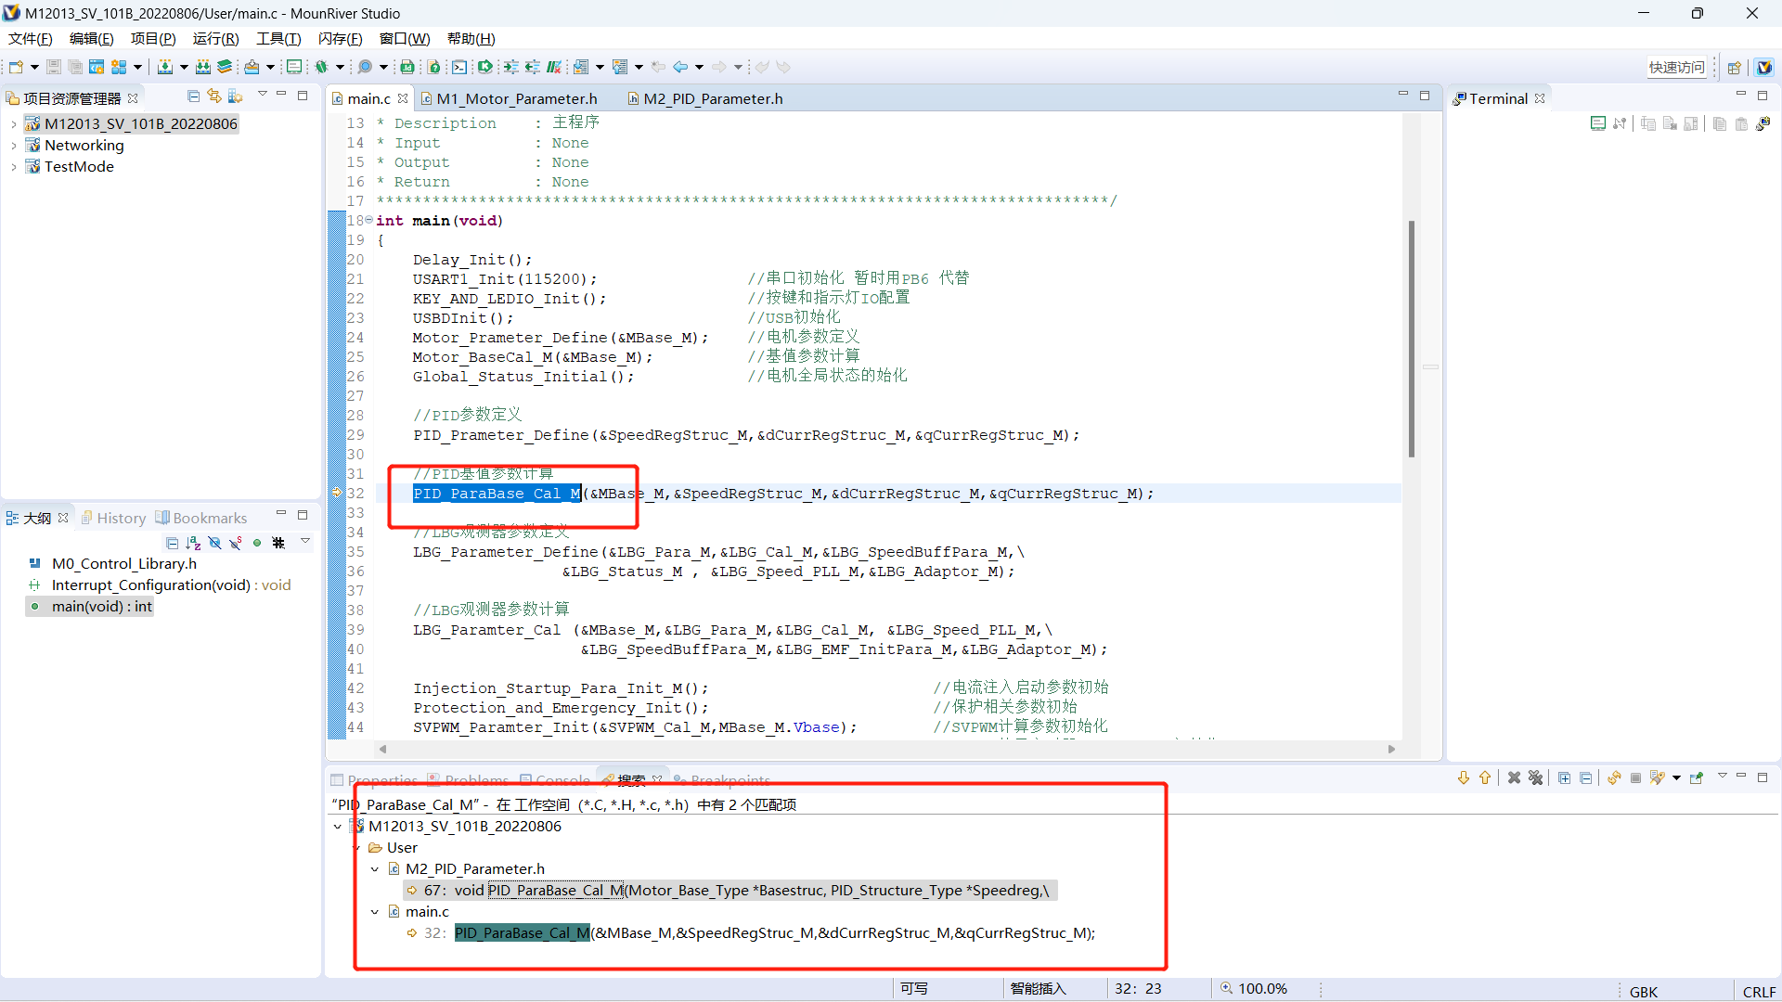Click the green arrow export icon

(x=484, y=67)
